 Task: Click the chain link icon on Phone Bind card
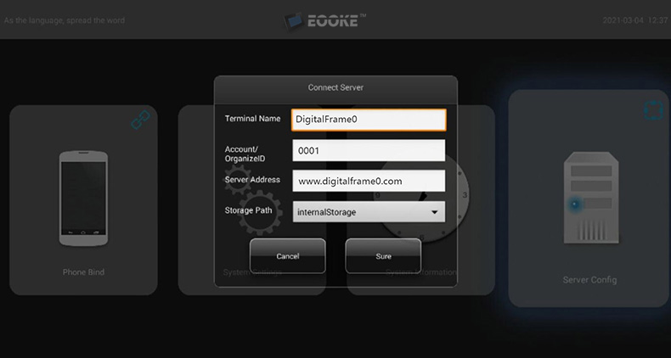[x=141, y=120]
